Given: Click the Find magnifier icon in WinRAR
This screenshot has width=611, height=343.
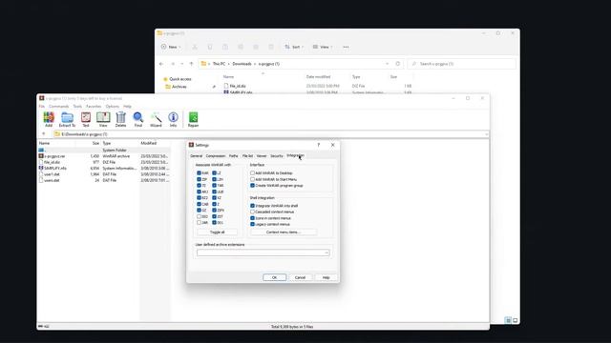Looking at the screenshot, I should [137, 119].
